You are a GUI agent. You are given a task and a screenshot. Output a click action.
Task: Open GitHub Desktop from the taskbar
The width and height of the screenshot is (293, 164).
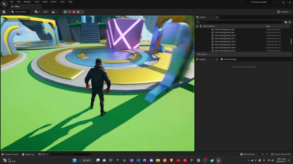coord(145,160)
